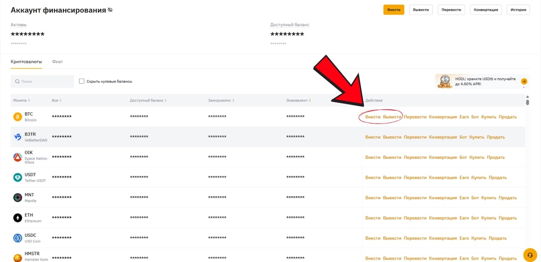Switch to the Криптовалюты tab
This screenshot has width=541, height=262.
(26, 62)
